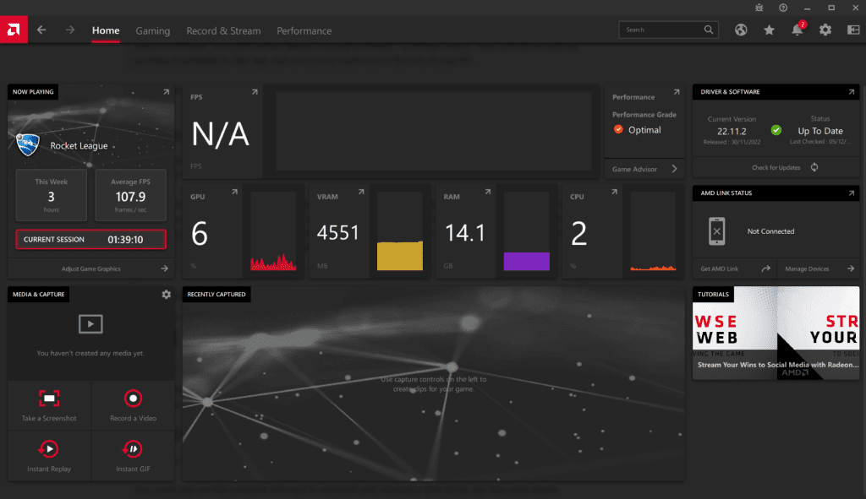The image size is (866, 499).
Task: Click the yellow VRAM usage bar
Action: point(400,256)
